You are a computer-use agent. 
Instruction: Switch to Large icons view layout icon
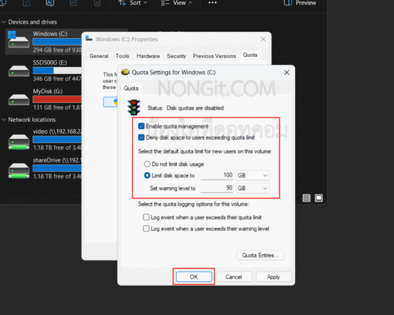(319, 198)
